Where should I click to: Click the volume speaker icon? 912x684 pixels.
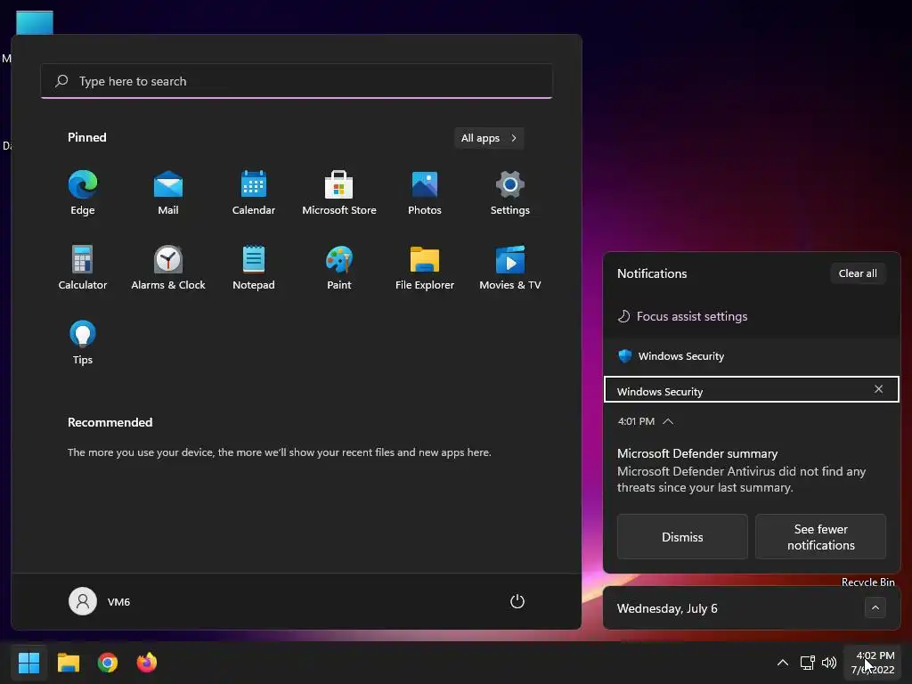point(829,663)
